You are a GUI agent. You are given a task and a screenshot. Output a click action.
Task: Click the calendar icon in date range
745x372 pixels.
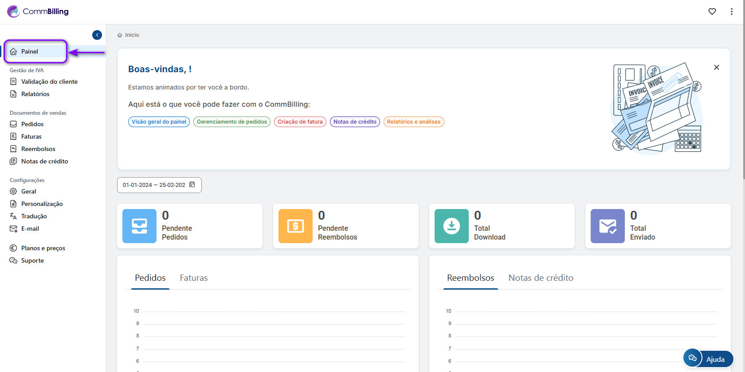point(192,185)
